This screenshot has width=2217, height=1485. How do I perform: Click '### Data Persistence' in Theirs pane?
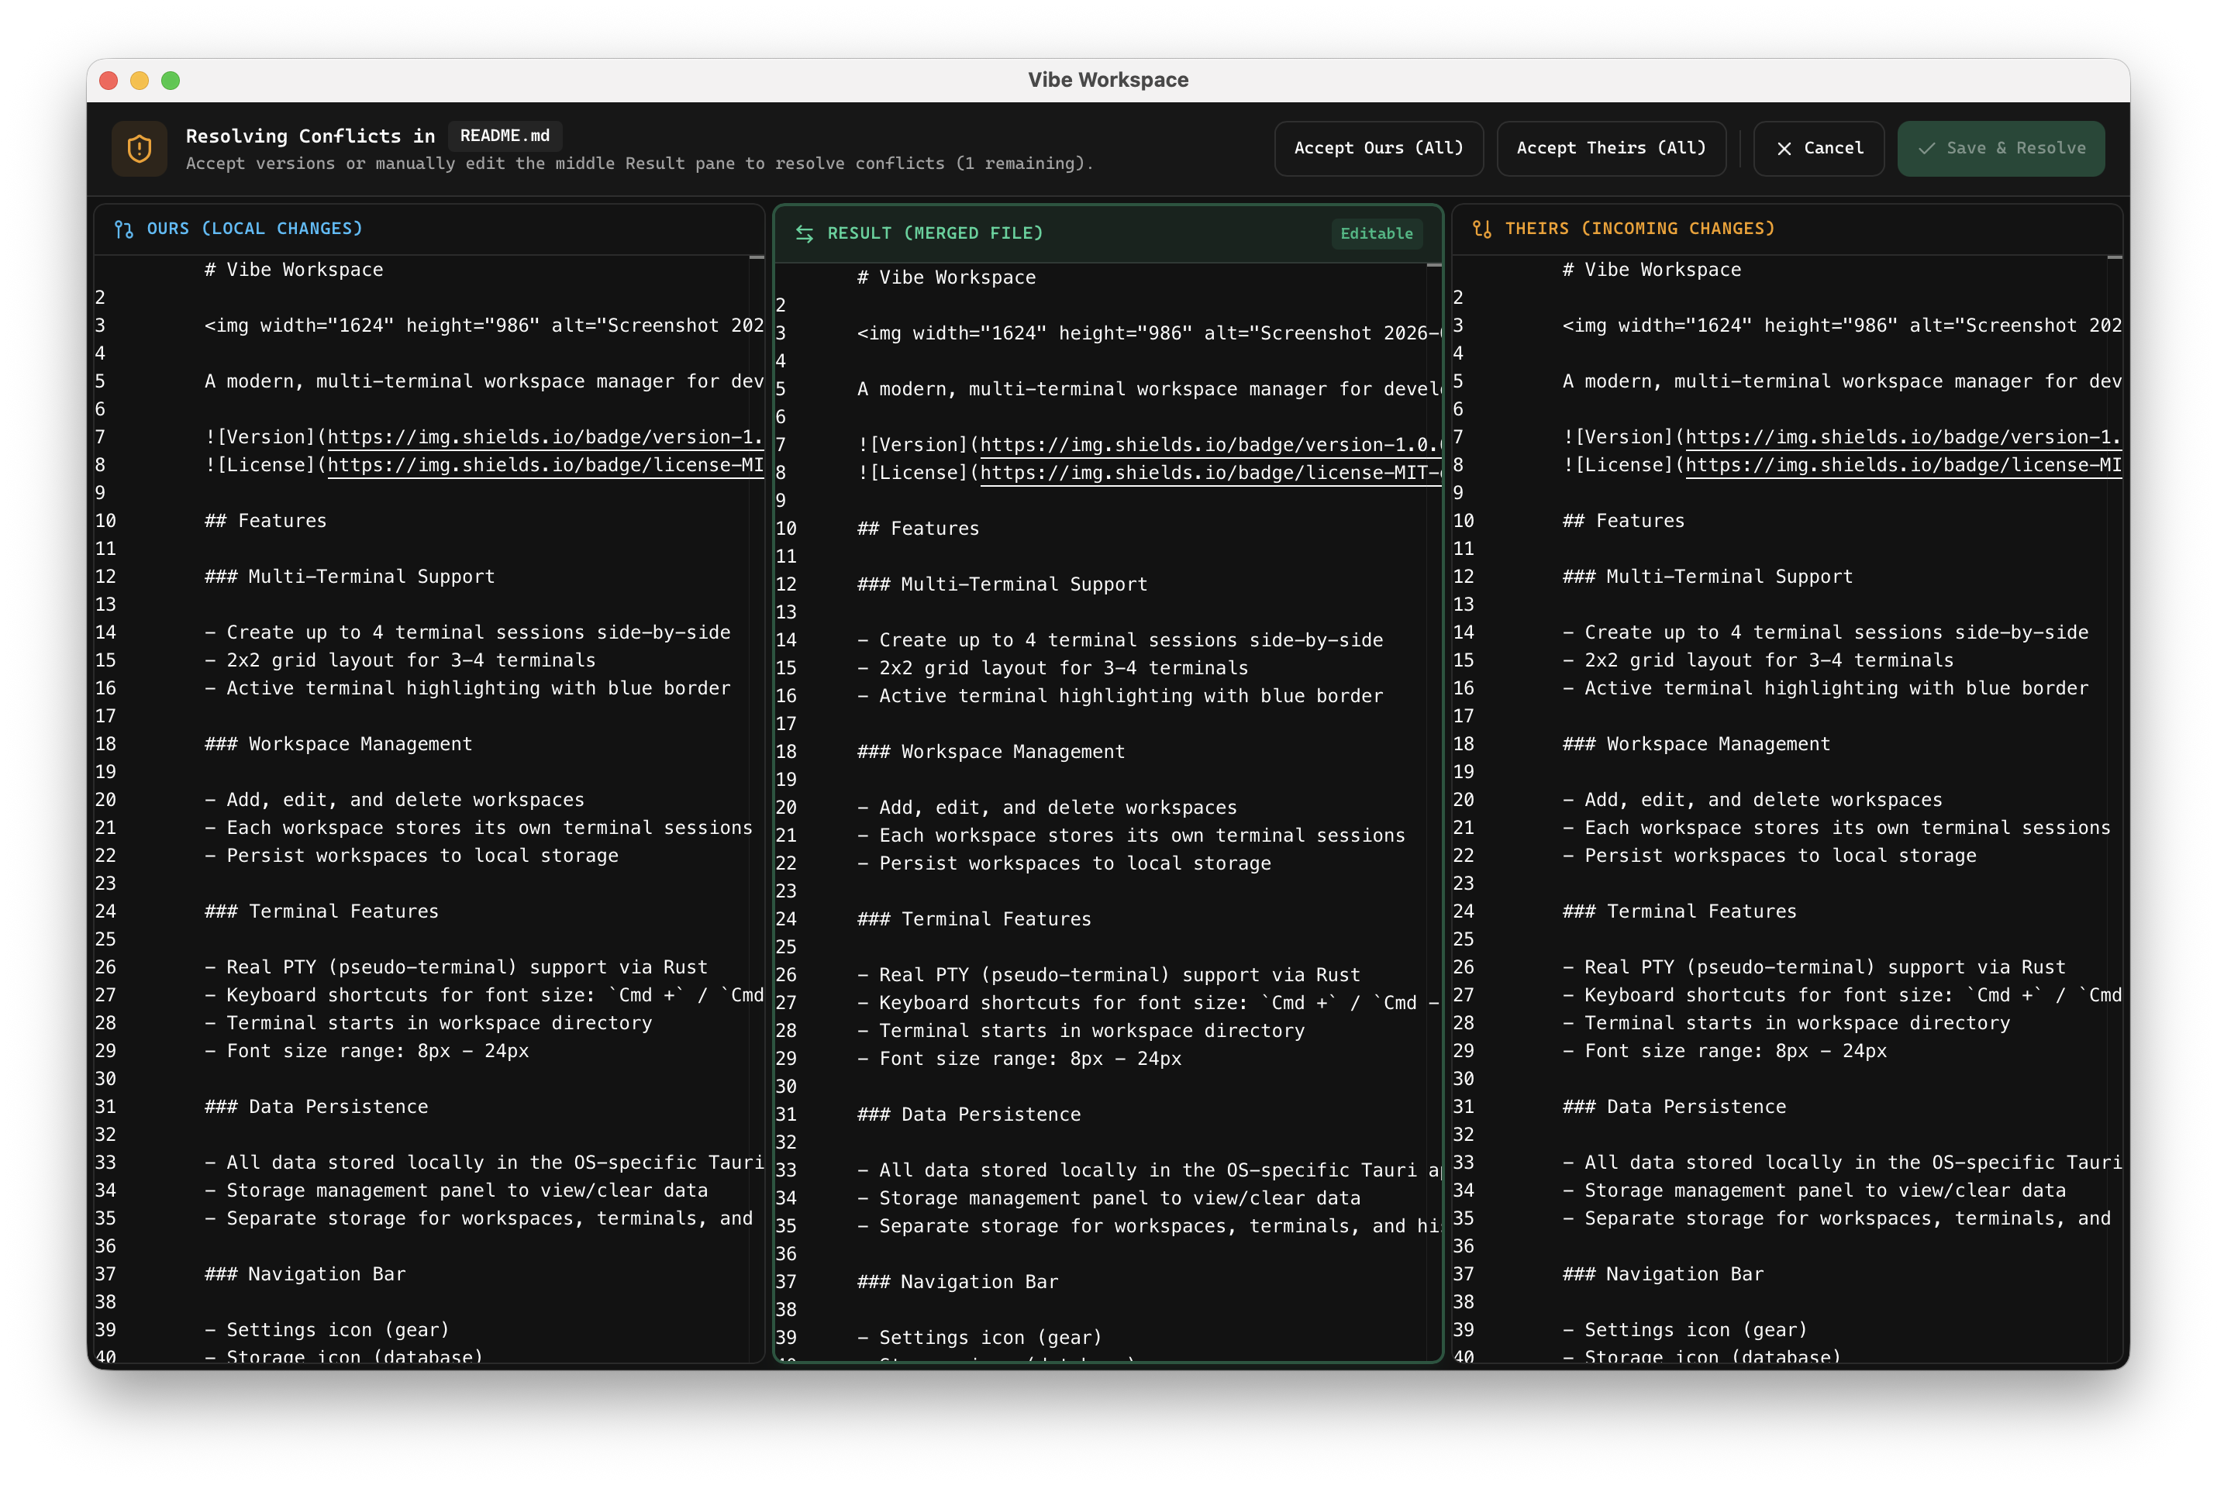tap(1674, 1107)
